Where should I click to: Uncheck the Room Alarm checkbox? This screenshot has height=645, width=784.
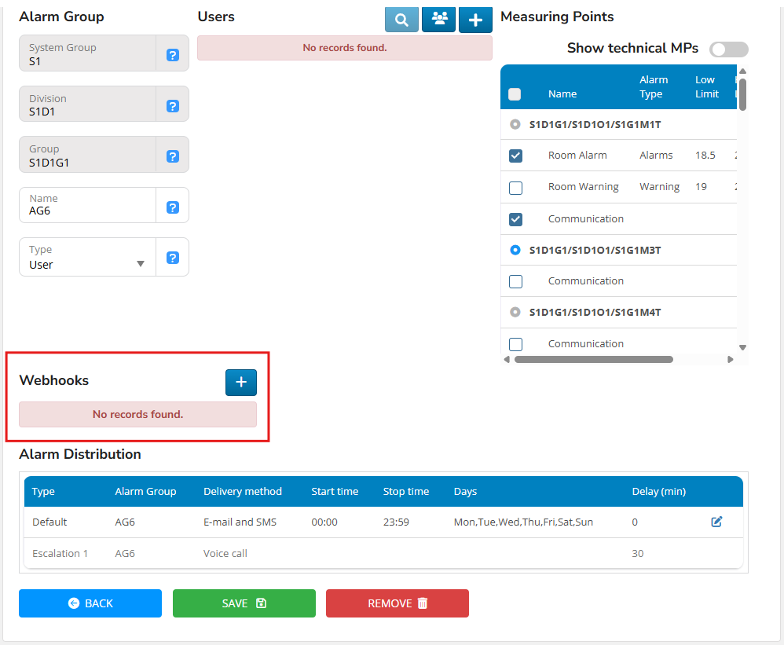tap(515, 156)
